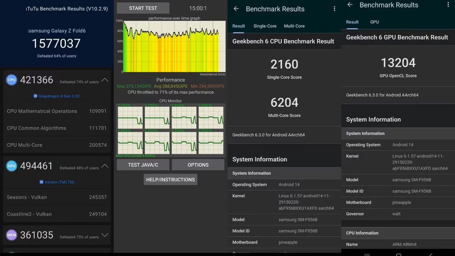Open the Multi-Core tab
455x256 pixels.
click(x=294, y=26)
